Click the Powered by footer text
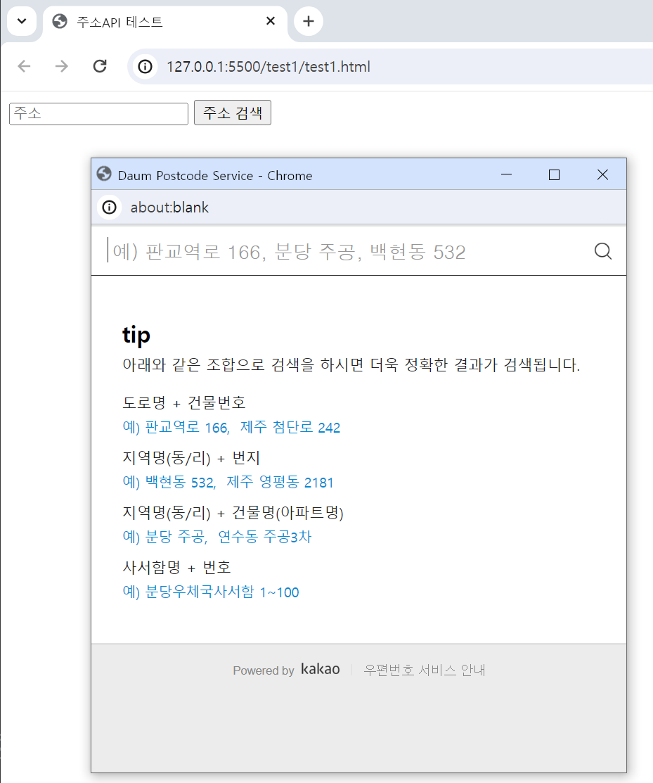653x783 pixels. click(264, 670)
